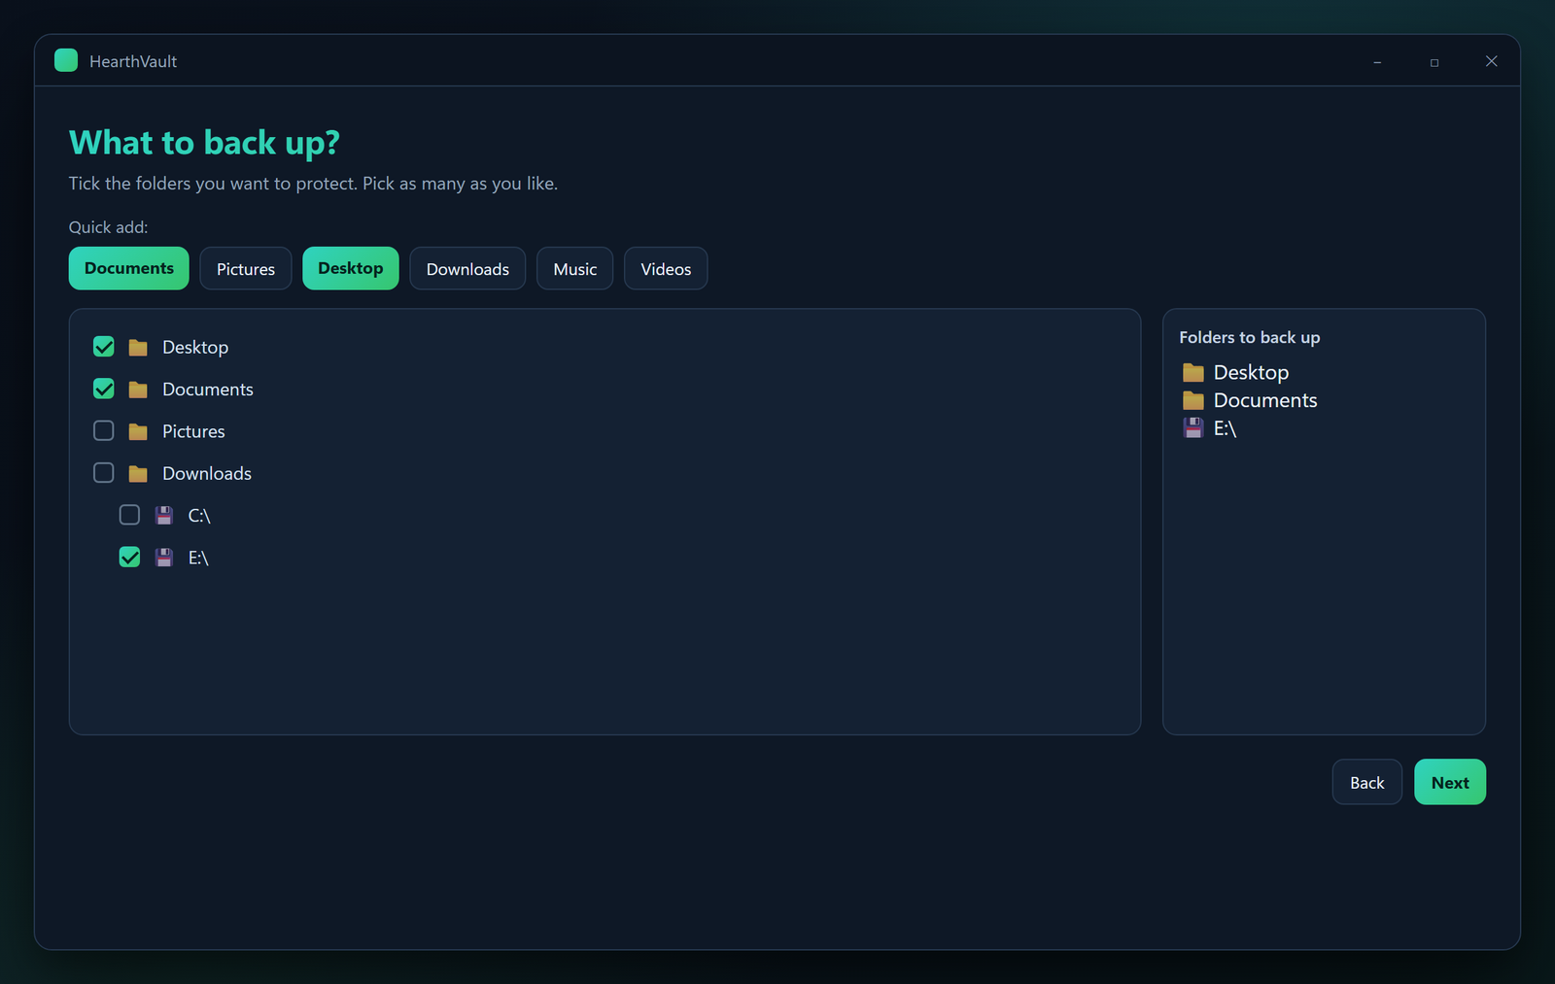Tick the Pictures folder checkbox
Screen dimensions: 1555x984
pyautogui.click(x=104, y=430)
